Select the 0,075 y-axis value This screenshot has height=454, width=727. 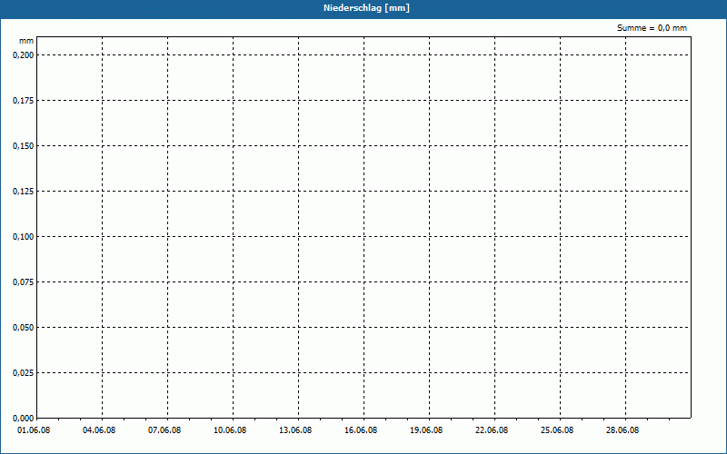24,282
